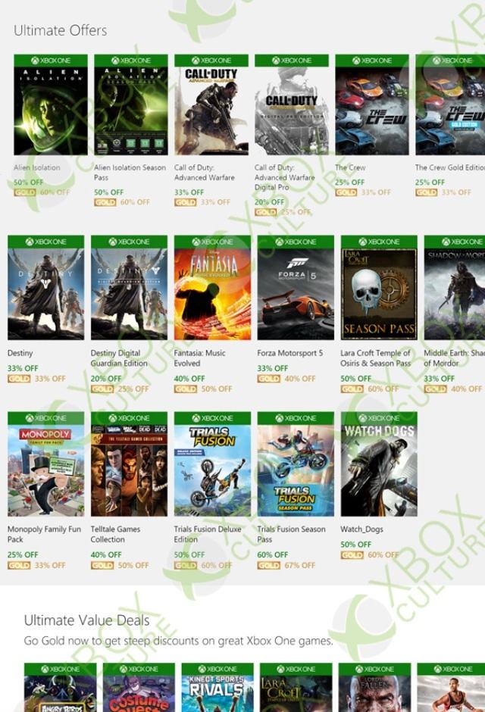This screenshot has width=485, height=712.
Task: Open the Destiny Digital Guardian Edition title link
Action: [119, 358]
